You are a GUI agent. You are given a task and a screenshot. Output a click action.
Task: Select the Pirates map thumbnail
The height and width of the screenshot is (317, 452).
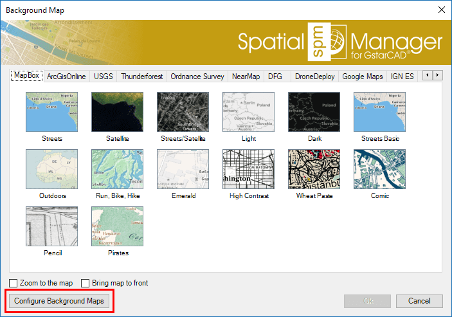(x=117, y=226)
